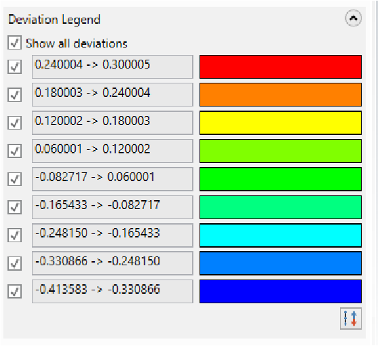Collapse the Deviation Legend panel
Image resolution: width=378 pixels, height=346 pixels.
pyautogui.click(x=353, y=18)
